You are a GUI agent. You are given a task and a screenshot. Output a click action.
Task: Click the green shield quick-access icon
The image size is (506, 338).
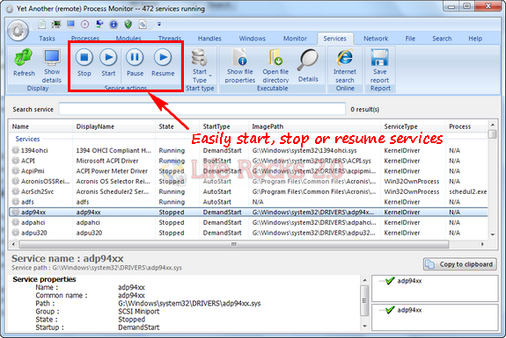[128, 25]
